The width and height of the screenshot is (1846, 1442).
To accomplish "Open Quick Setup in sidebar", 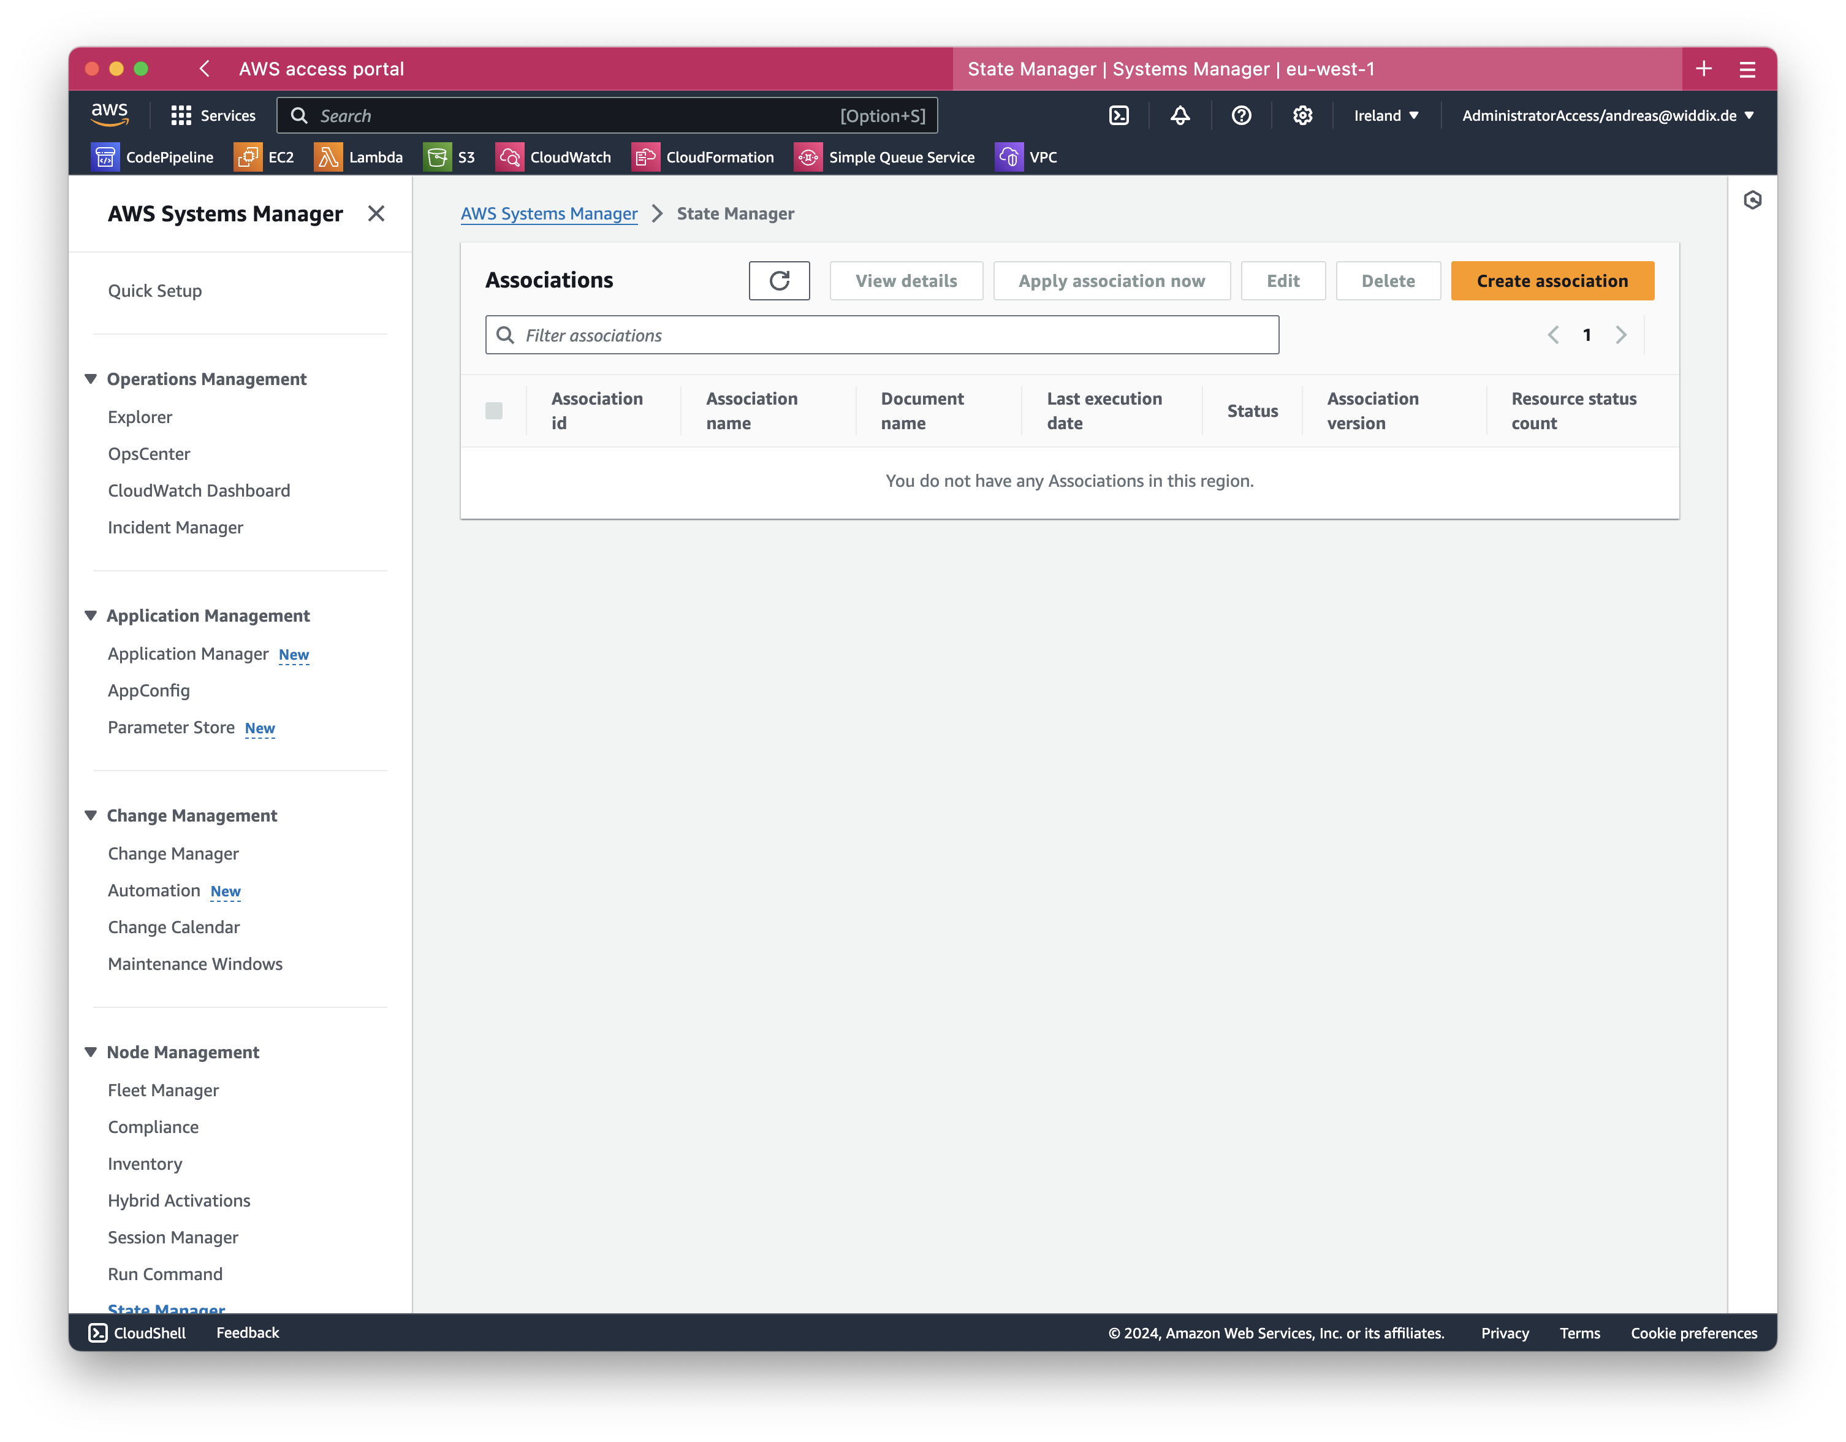I will pyautogui.click(x=154, y=291).
